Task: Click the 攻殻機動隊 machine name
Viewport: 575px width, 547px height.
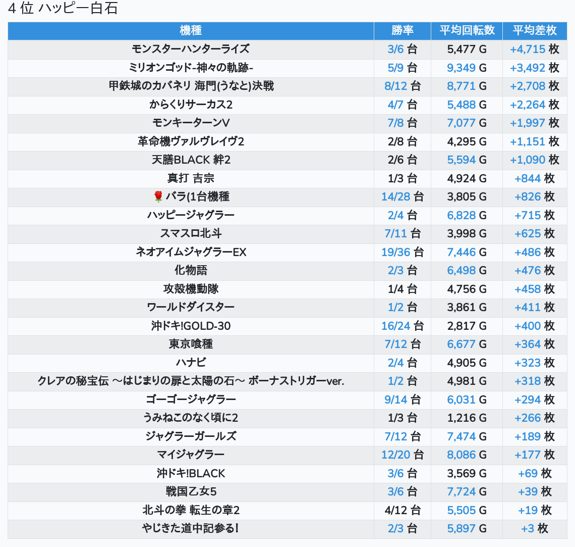Action: pyautogui.click(x=191, y=289)
